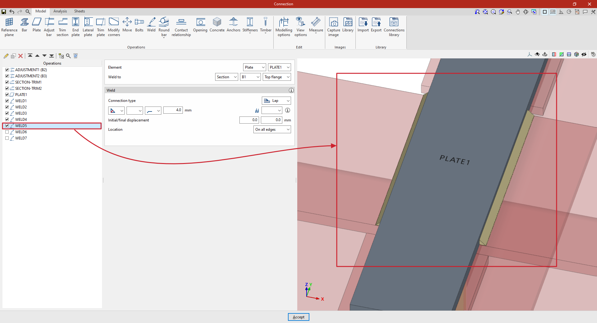The width and height of the screenshot is (597, 323).
Task: Uncheck the PLATE1 operation checkbox
Action: 7,95
